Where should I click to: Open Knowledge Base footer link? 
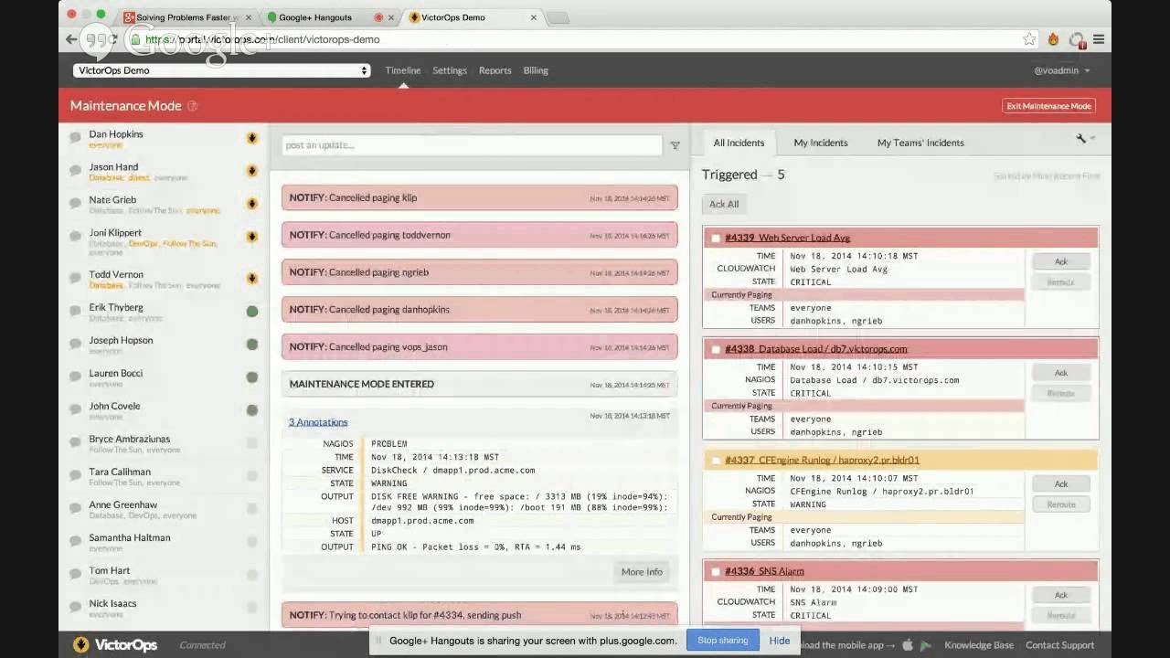pos(979,645)
